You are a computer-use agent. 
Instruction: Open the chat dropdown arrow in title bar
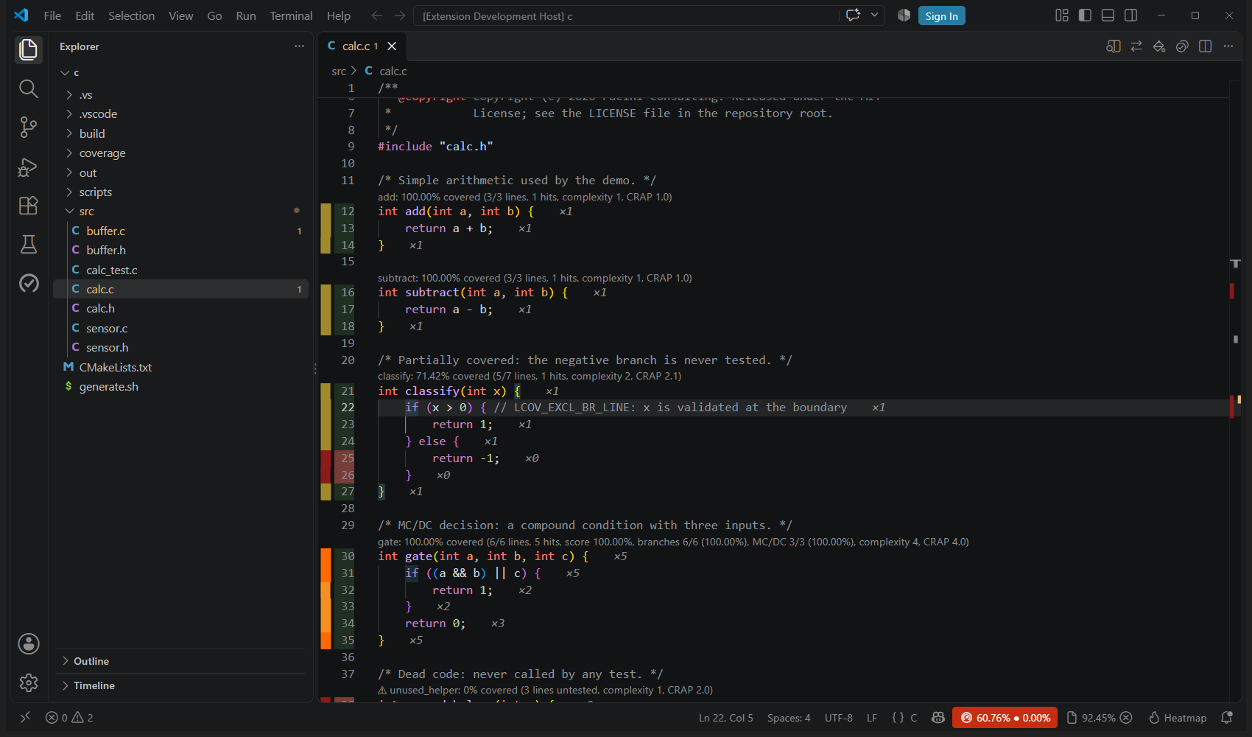874,15
